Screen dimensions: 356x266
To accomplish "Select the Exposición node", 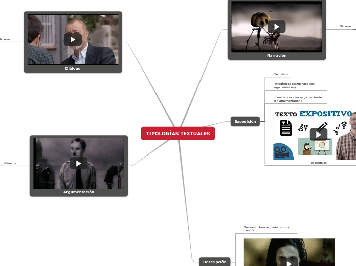I will point(245,121).
